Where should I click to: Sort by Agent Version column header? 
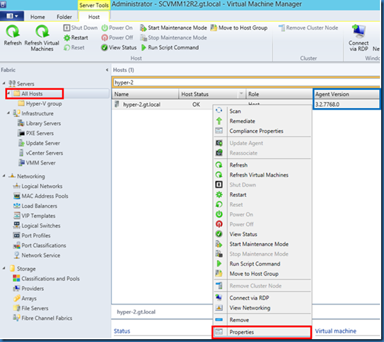[x=347, y=94]
